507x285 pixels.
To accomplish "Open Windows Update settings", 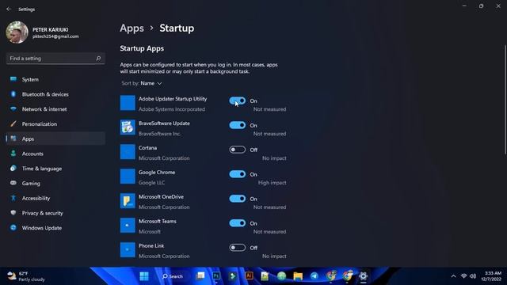I will click(x=55, y=228).
